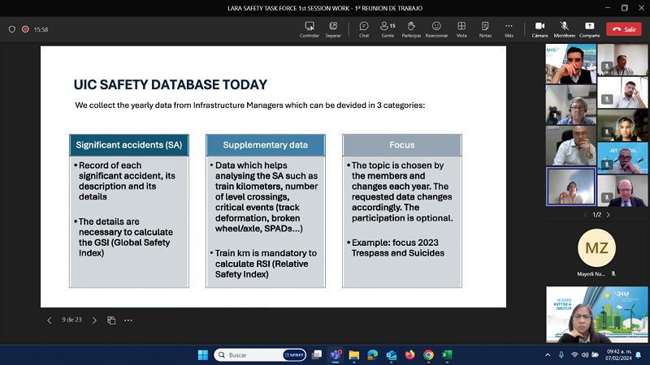Show next page of participant videos
The image size is (650, 365).
pos(609,215)
